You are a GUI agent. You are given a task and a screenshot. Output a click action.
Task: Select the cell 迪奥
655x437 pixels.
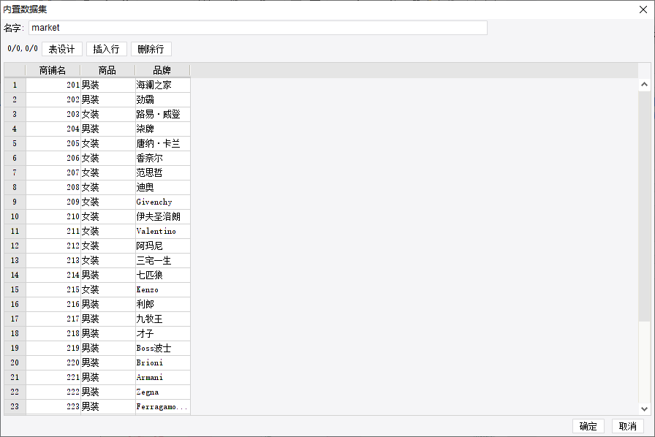(x=163, y=188)
